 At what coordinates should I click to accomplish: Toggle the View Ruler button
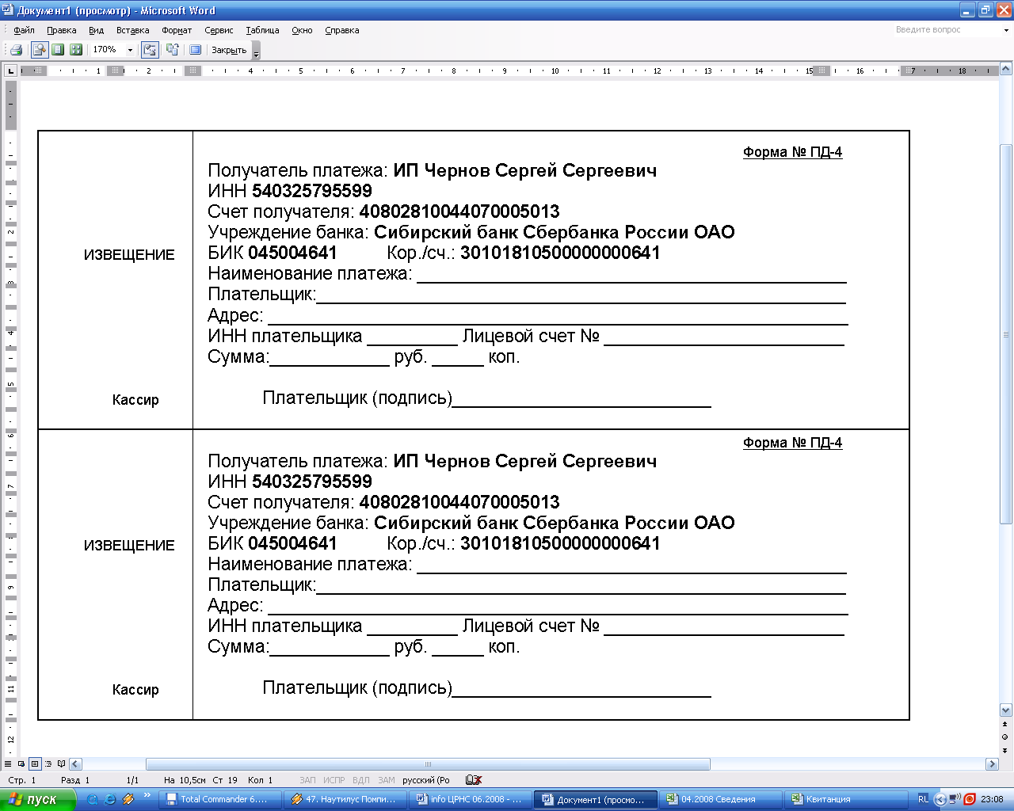(150, 50)
